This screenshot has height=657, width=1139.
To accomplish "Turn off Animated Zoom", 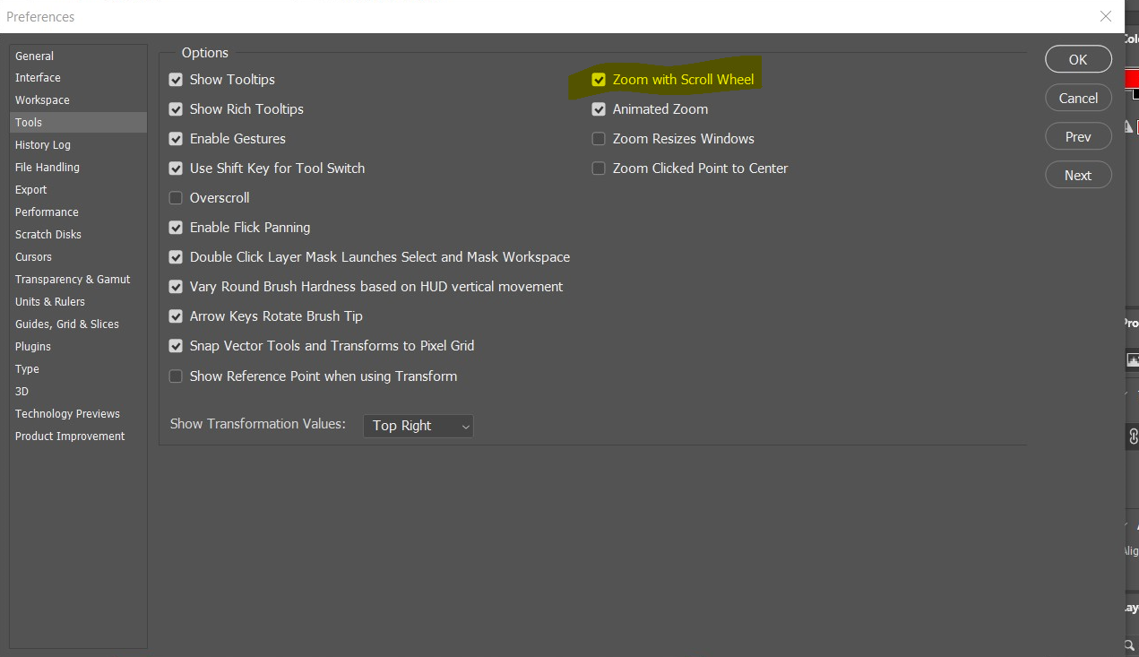I will pos(599,108).
